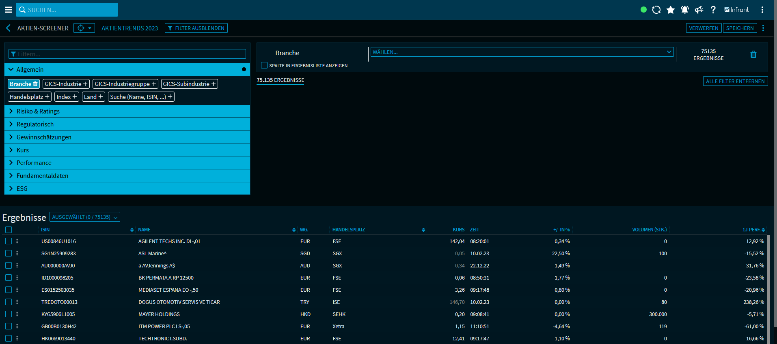
Task: Open help question mark icon
Action: (x=713, y=10)
